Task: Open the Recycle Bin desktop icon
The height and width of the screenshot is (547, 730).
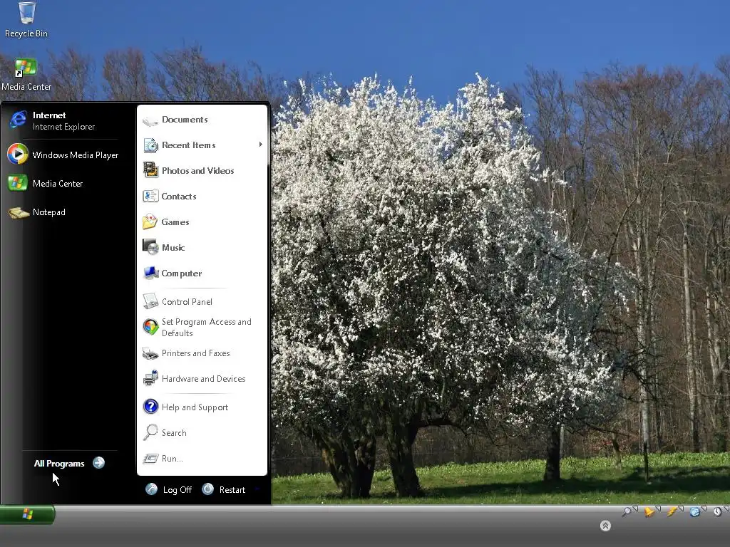Action: pyautogui.click(x=26, y=20)
